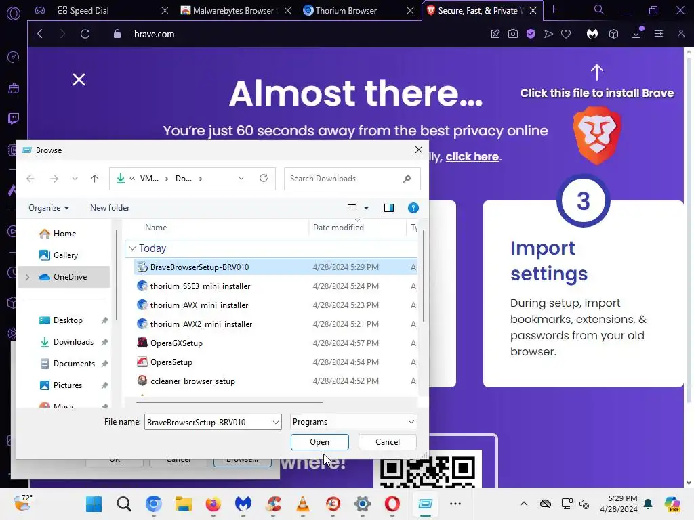
Task: Click the horizontal scrollbar in file list
Action: click(229, 402)
